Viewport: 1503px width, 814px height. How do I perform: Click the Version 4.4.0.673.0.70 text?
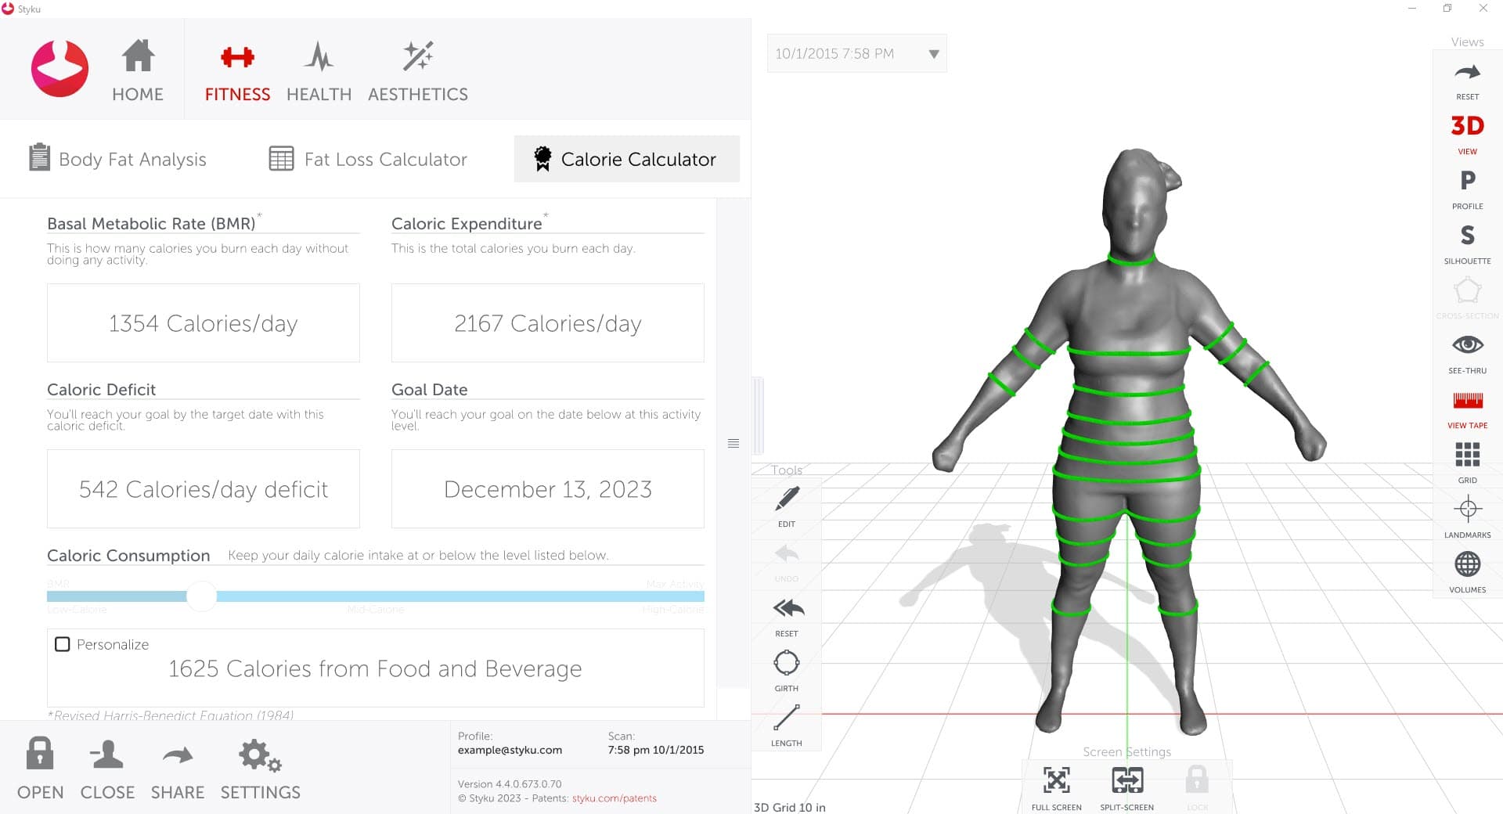[x=510, y=783]
